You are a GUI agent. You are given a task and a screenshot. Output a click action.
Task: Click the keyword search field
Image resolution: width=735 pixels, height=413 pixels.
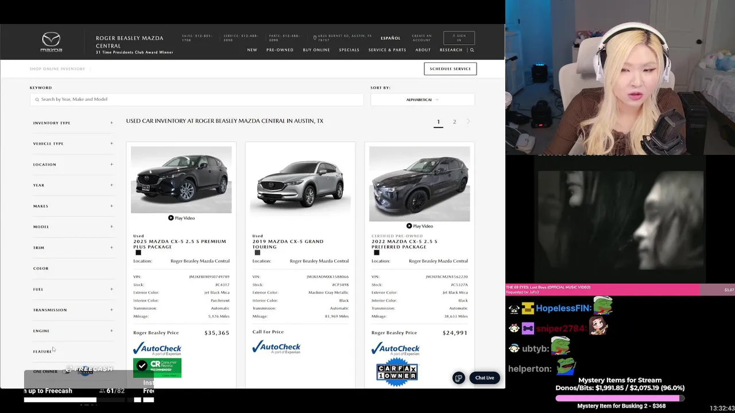[x=196, y=99]
